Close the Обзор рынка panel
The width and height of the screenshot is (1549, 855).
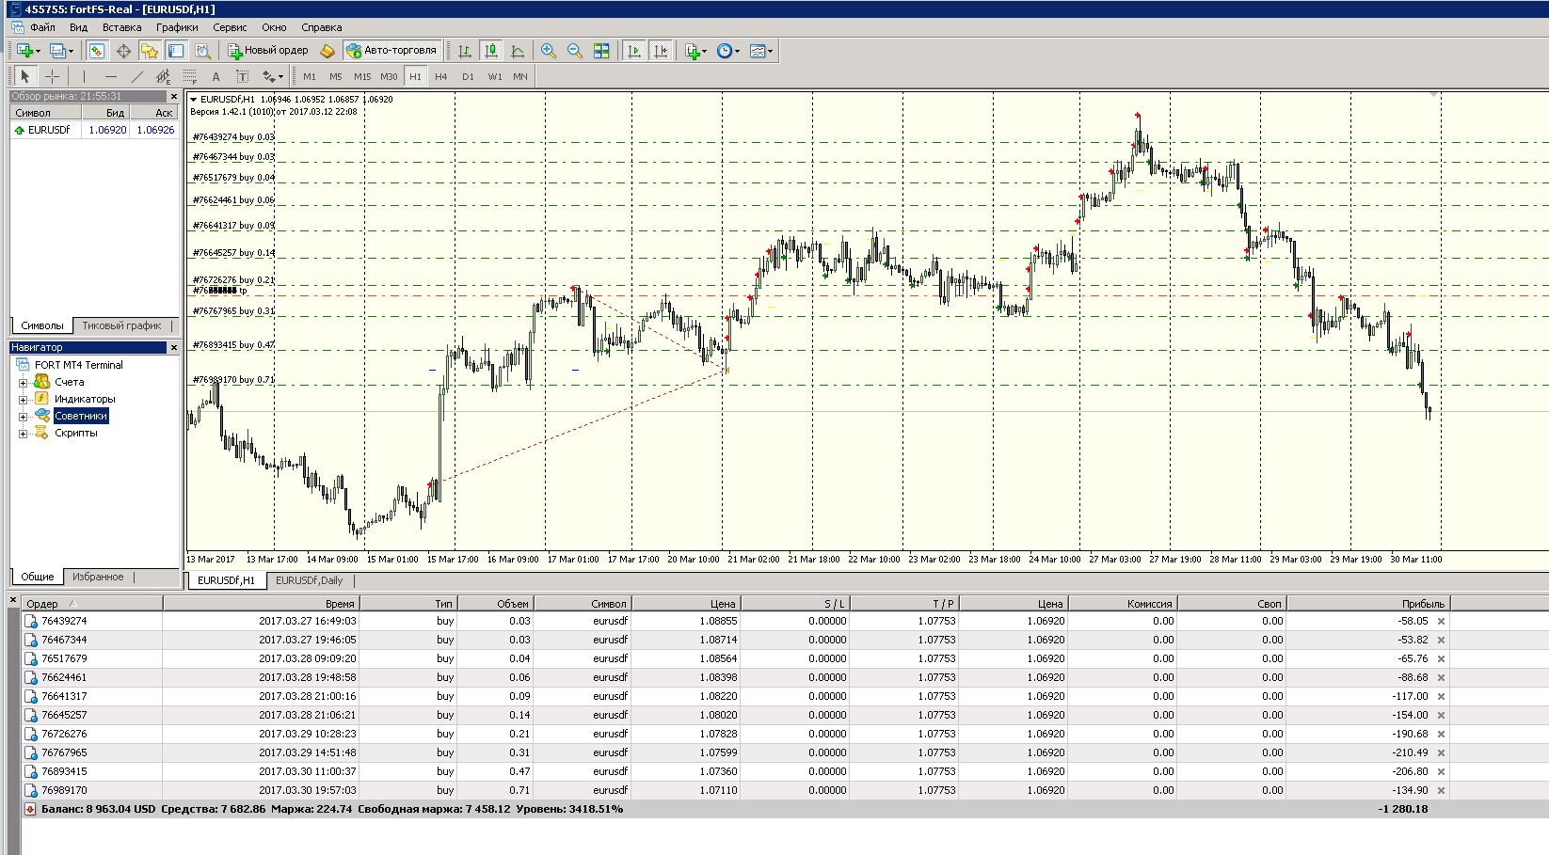coord(174,96)
